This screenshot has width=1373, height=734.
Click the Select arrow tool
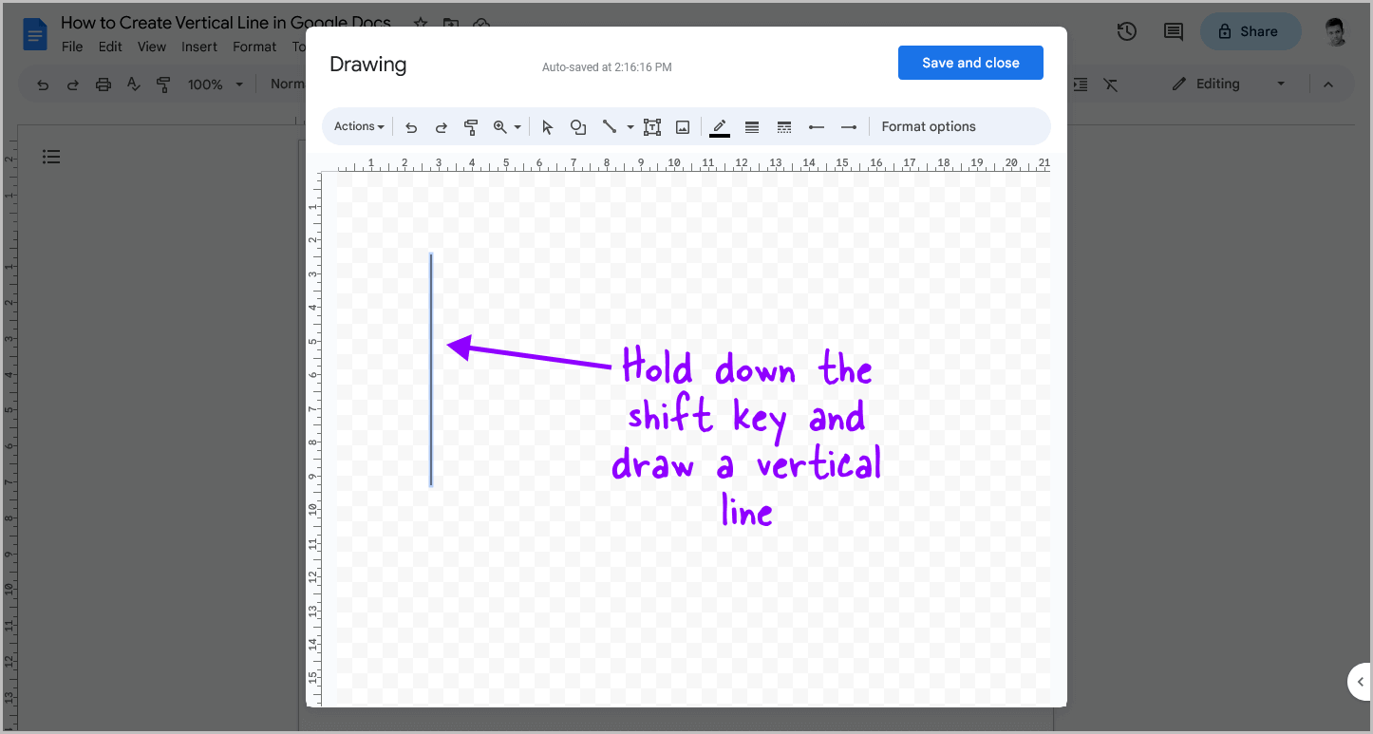(548, 126)
